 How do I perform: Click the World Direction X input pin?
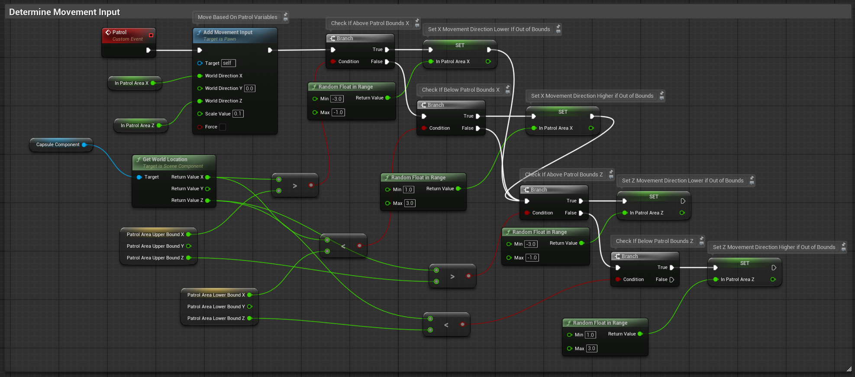tap(200, 76)
